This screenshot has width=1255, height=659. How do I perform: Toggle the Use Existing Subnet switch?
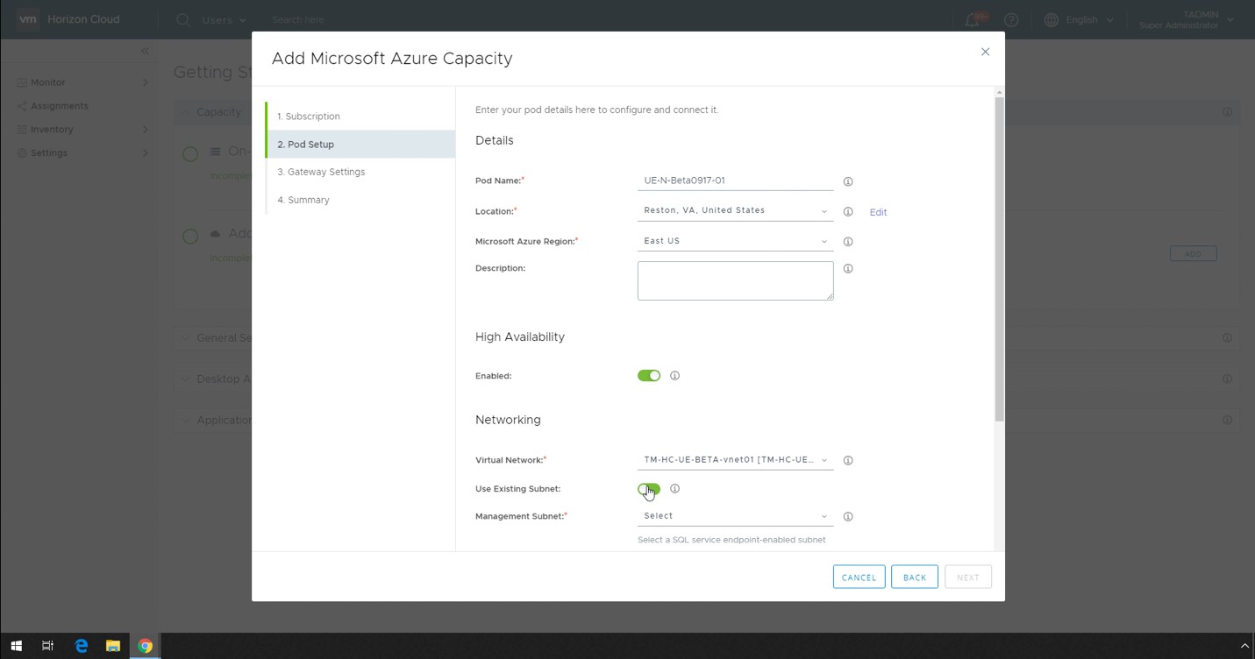point(649,489)
